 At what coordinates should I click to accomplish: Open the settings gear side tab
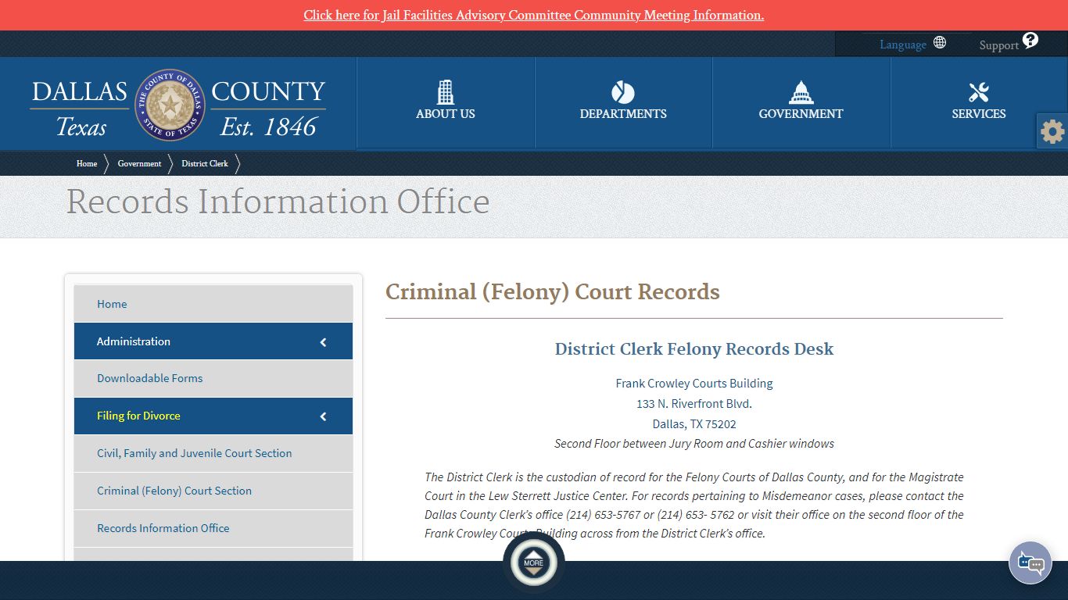1052,131
